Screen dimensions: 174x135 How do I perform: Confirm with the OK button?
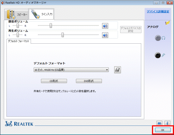click(163, 130)
